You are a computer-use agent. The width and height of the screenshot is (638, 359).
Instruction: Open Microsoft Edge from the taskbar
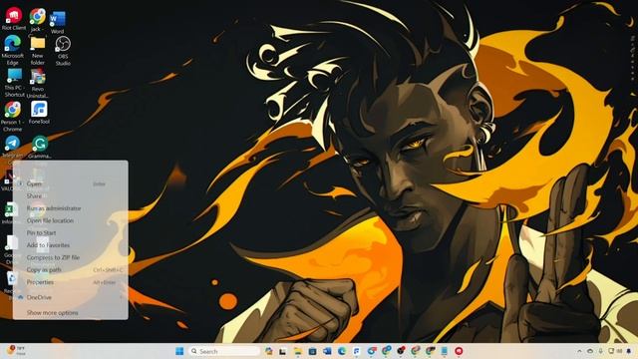tap(342, 351)
